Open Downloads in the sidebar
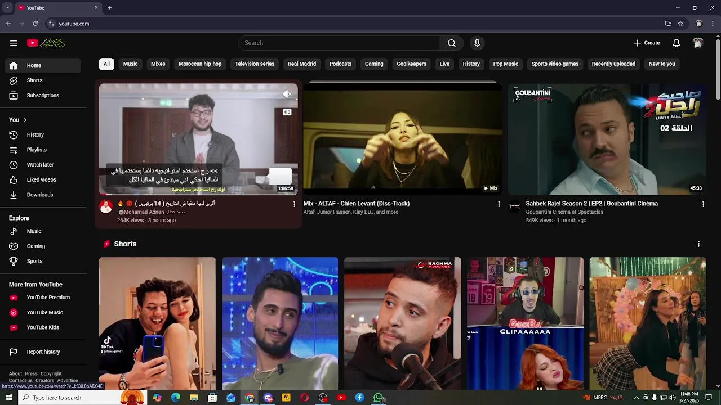721x405 pixels. pyautogui.click(x=43, y=195)
